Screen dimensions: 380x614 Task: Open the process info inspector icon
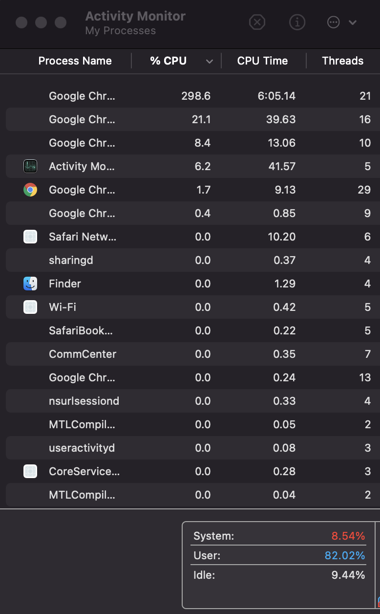(x=297, y=22)
